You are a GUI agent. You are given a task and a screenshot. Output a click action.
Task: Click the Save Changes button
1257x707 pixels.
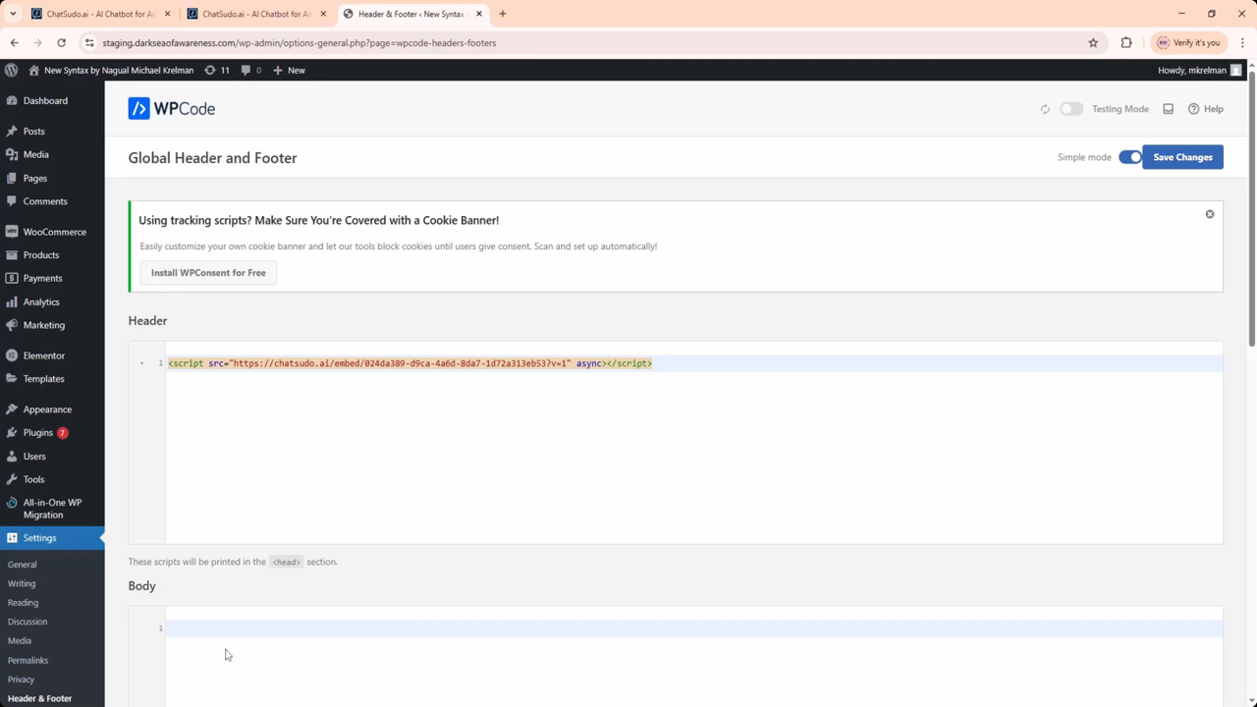(1182, 157)
